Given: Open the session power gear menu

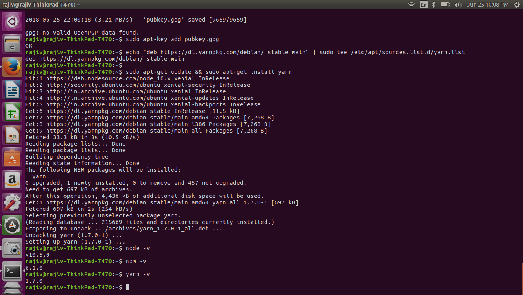Looking at the screenshot, I should 516,5.
